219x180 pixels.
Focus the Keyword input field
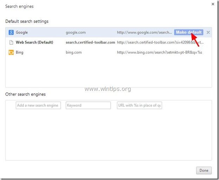[x=88, y=105]
